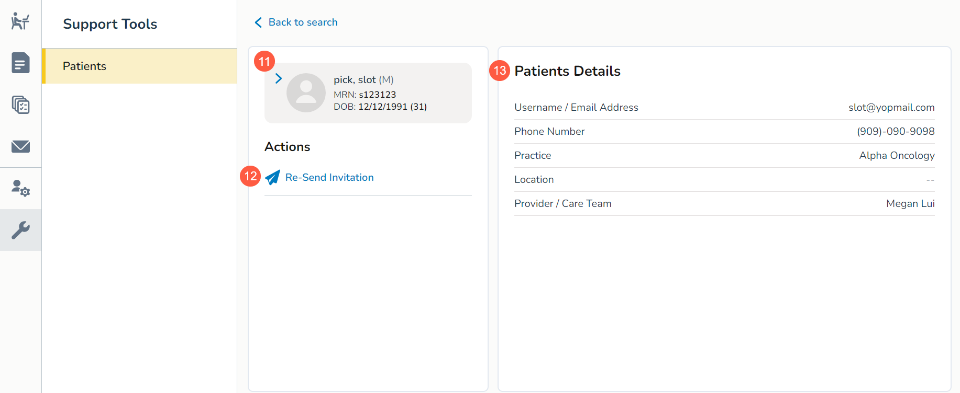Click the phone number (909)-090-9098
Viewport: 960px width, 393px height.
896,132
